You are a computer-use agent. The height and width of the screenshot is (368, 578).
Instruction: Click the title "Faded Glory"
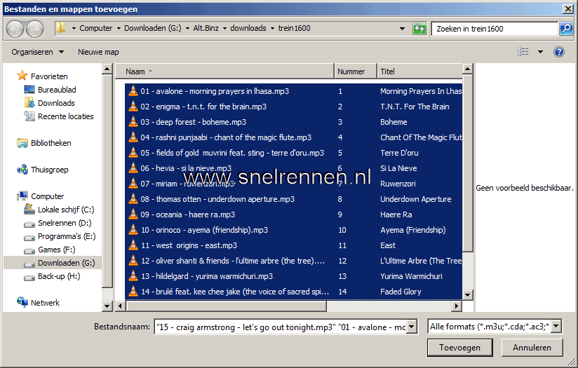401,292
